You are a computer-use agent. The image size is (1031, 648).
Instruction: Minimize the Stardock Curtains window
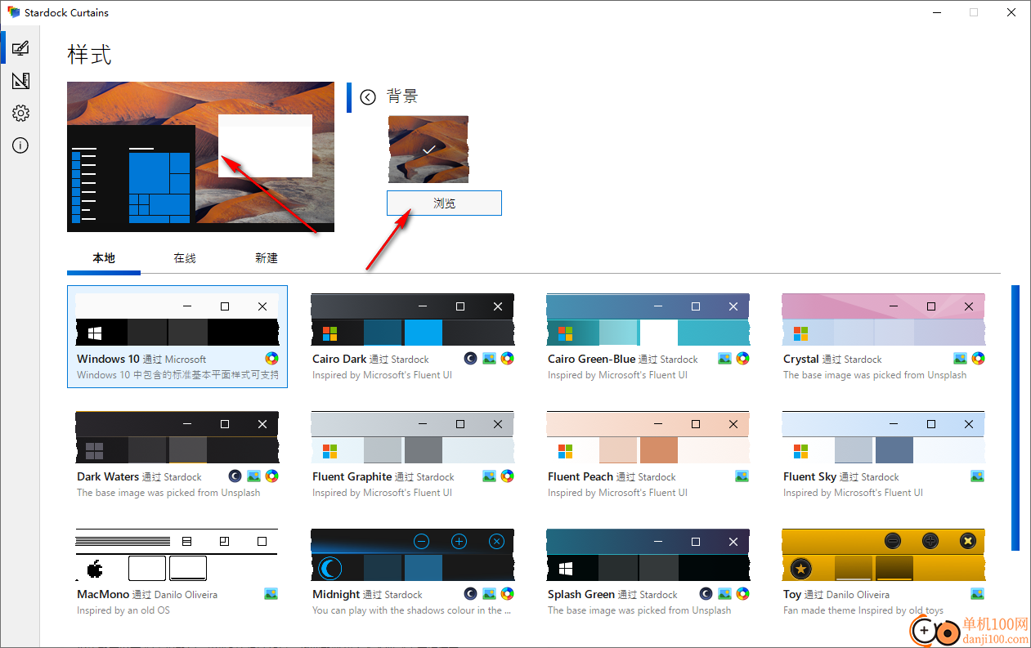[x=935, y=12]
